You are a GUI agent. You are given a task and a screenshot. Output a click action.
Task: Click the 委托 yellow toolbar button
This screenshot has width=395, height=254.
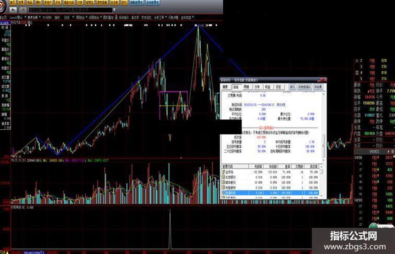click(x=124, y=2)
